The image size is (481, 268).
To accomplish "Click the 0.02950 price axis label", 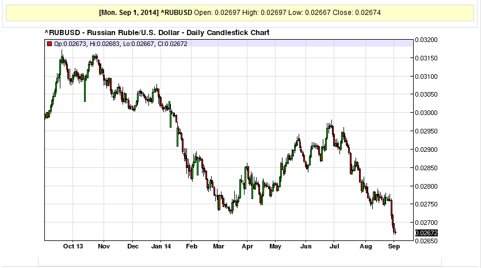I will point(426,131).
